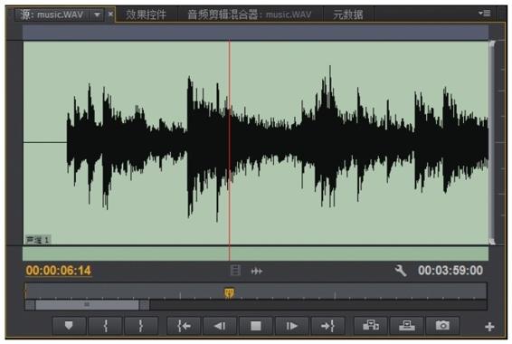Open the button editor plus icon
This screenshot has height=344, width=512.
(x=489, y=327)
